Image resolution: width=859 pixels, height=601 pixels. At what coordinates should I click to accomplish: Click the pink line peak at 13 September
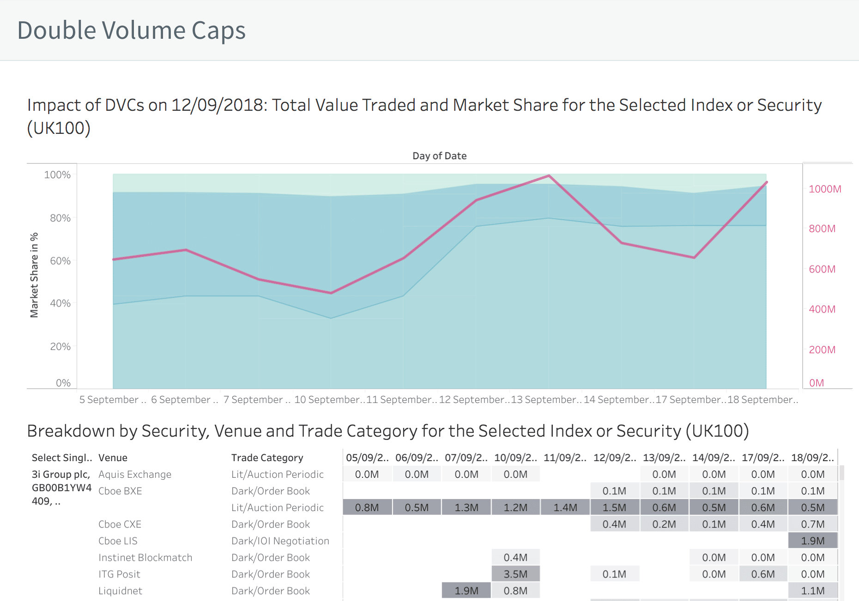pyautogui.click(x=549, y=176)
